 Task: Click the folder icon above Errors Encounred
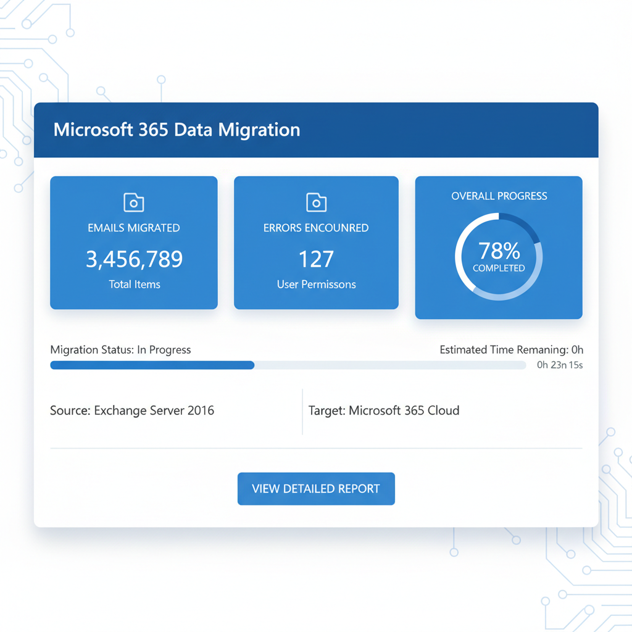[317, 202]
